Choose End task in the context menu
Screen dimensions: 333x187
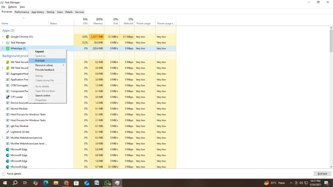coord(47,61)
